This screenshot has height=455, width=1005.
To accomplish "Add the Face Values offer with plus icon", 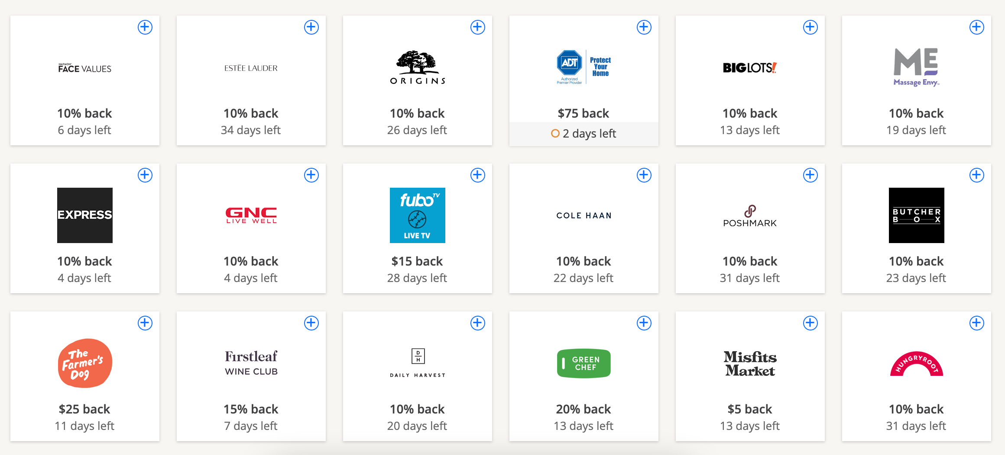I will point(145,27).
